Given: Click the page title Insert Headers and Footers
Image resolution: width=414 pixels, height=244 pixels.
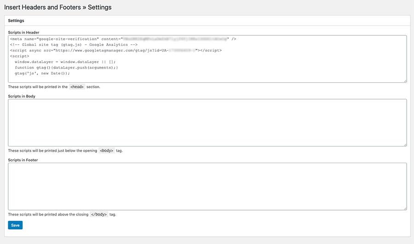Looking at the screenshot, I should pyautogui.click(x=57, y=7).
